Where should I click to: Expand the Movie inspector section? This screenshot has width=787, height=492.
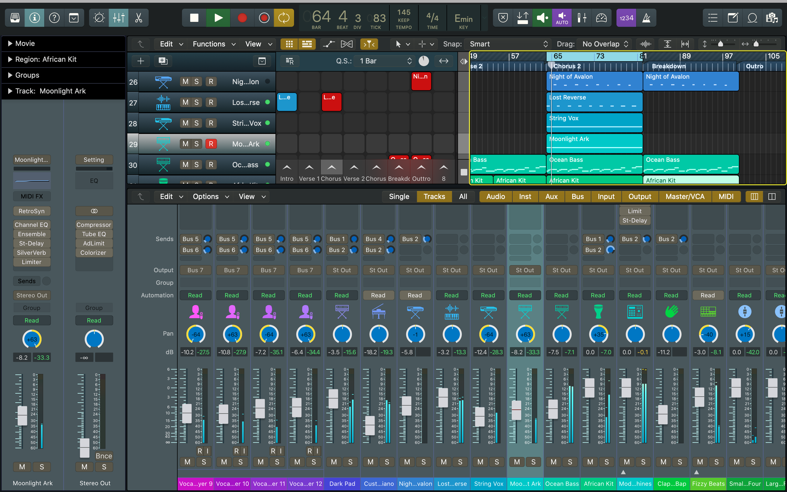(x=10, y=43)
